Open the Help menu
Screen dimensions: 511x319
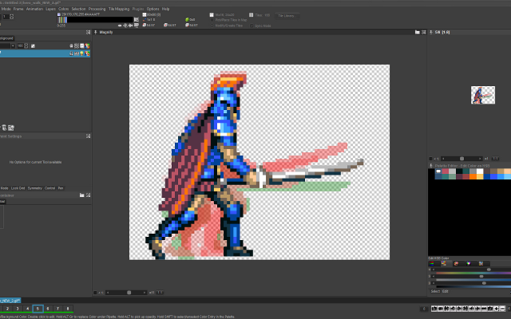[x=165, y=9]
